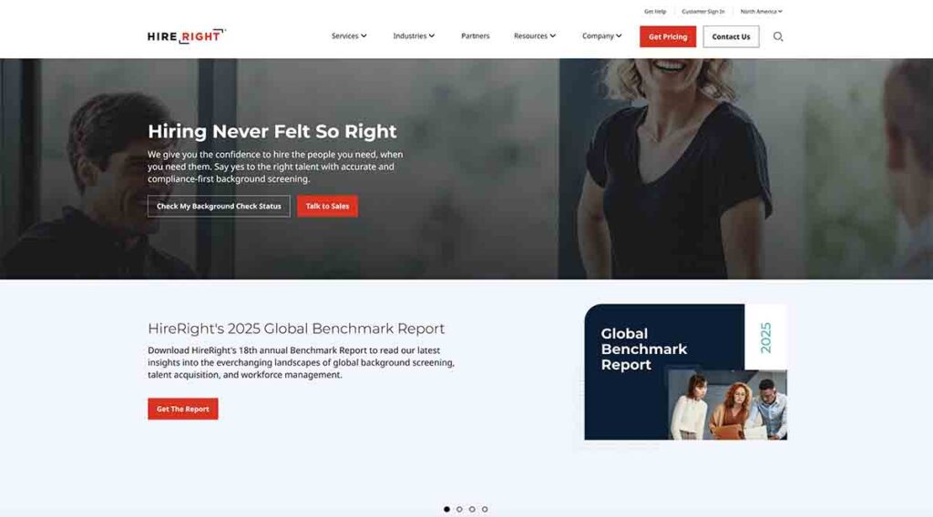Click the red Get Pricing button
933x517 pixels.
coord(668,36)
